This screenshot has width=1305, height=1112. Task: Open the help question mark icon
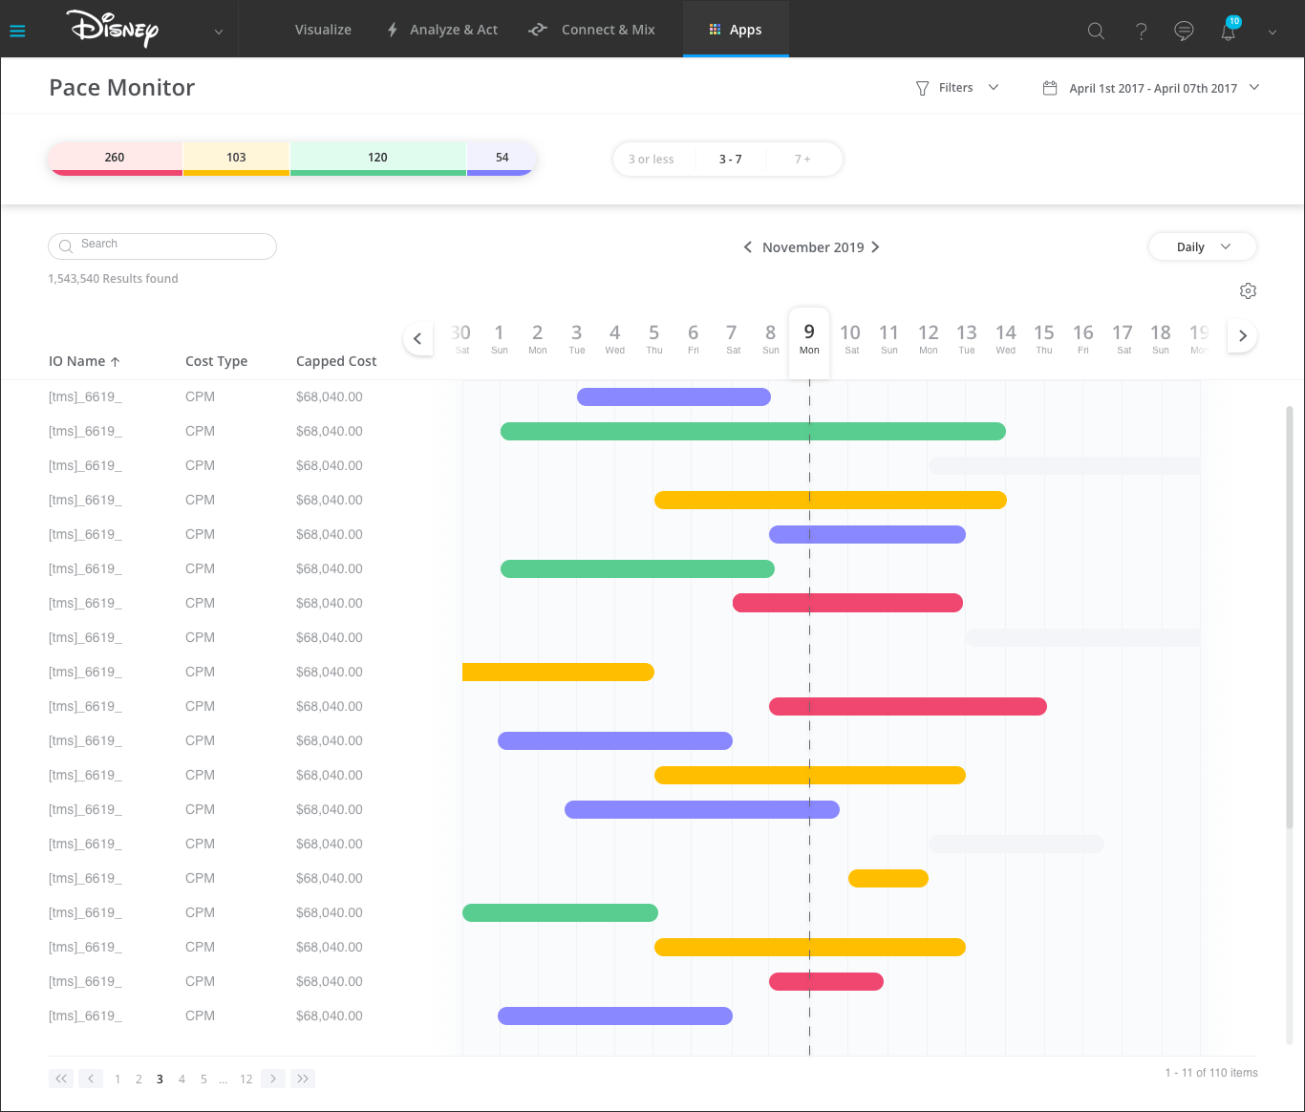click(x=1141, y=31)
